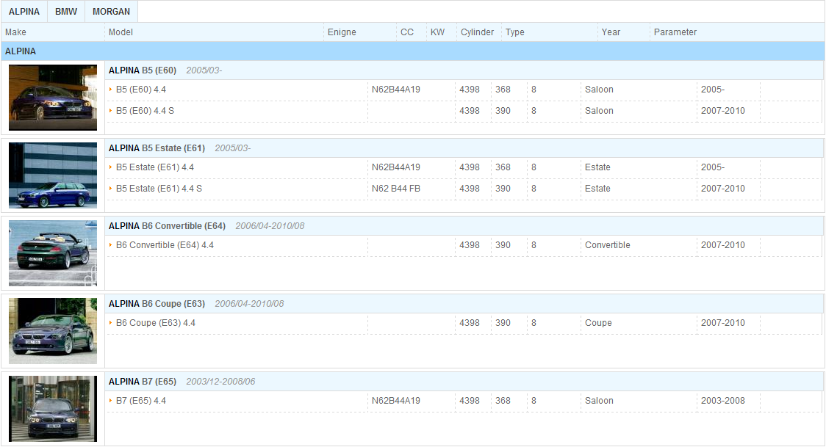Viewport: 826px width, 447px height.
Task: Open the B6 Convertible (E64) 4.4 link
Action: (x=165, y=245)
